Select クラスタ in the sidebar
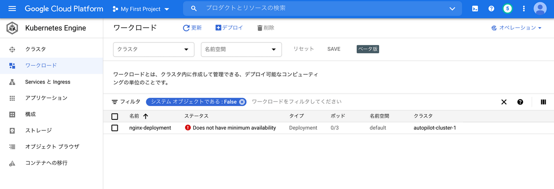Image resolution: width=554 pixels, height=189 pixels. pyautogui.click(x=51, y=49)
